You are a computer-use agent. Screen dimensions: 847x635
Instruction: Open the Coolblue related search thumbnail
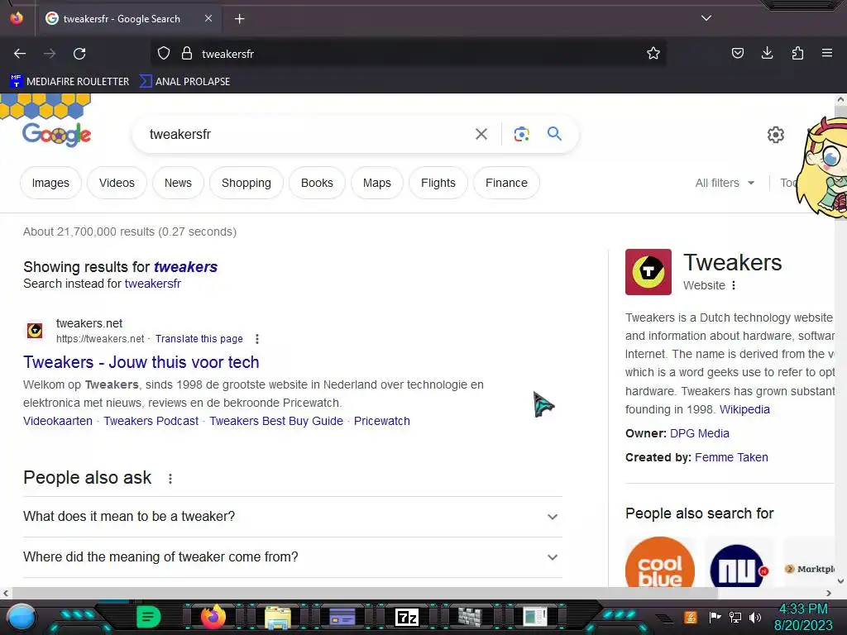pos(660,562)
